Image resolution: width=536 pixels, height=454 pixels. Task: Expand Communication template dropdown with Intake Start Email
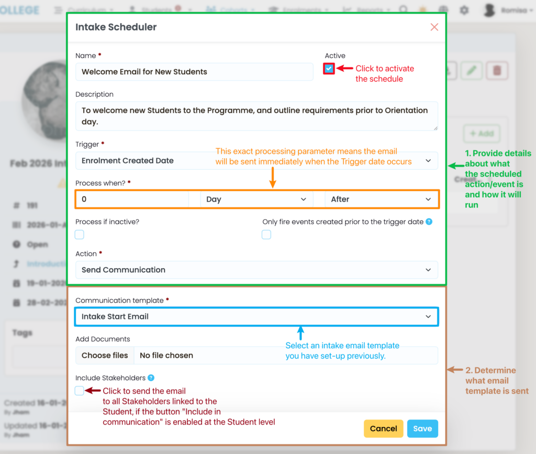[256, 317]
